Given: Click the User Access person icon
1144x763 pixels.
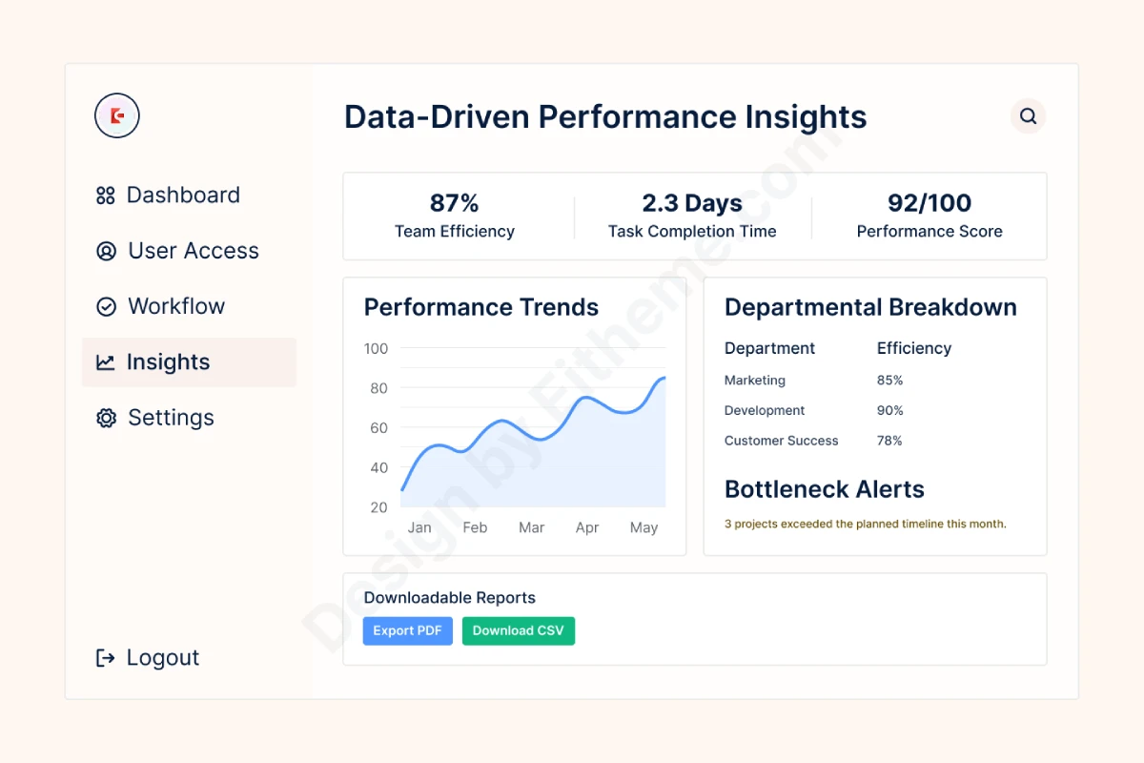Looking at the screenshot, I should (x=106, y=251).
